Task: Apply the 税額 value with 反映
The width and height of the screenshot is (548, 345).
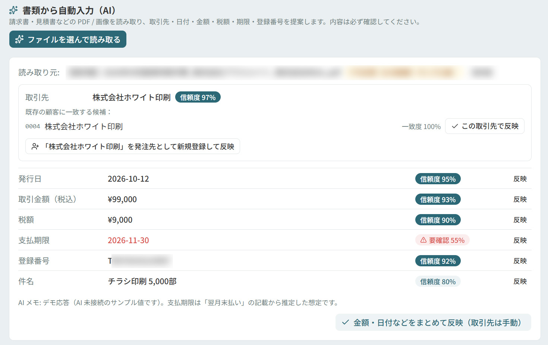Action: coord(520,220)
